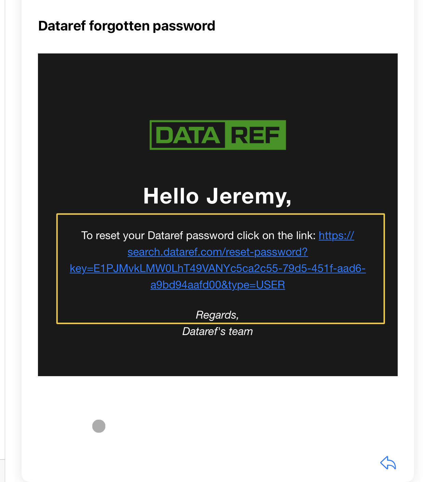Open the search.dataref.com/reset-password link line
This screenshot has width=423, height=482.
coord(217,252)
